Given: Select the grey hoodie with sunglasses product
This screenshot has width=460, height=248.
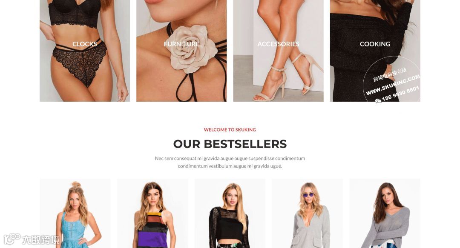Looking at the screenshot, I should 308,214.
